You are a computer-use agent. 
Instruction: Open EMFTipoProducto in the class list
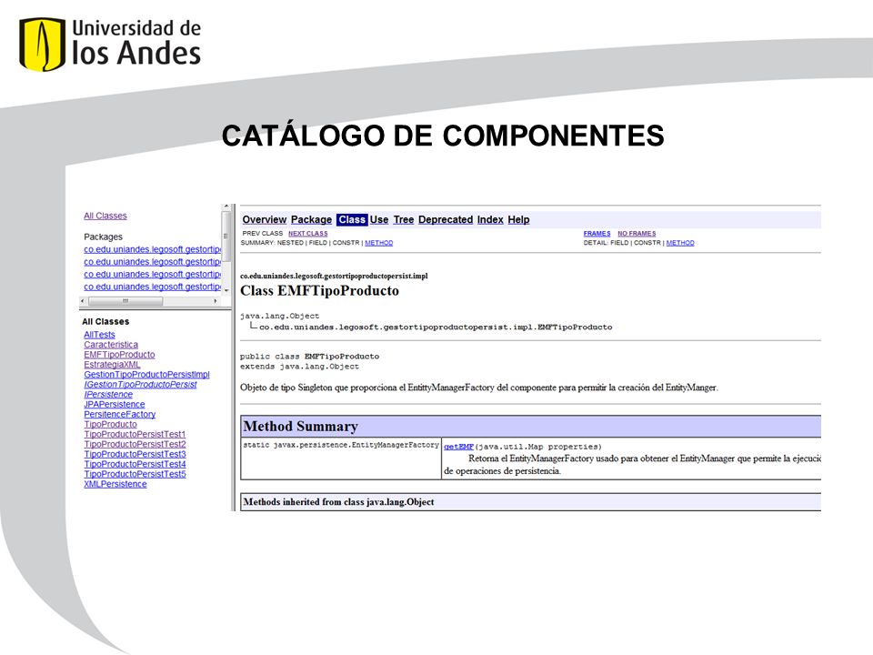(119, 355)
